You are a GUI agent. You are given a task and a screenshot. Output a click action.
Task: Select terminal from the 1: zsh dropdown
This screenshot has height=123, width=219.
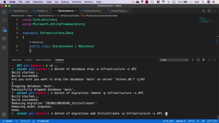click(174, 60)
